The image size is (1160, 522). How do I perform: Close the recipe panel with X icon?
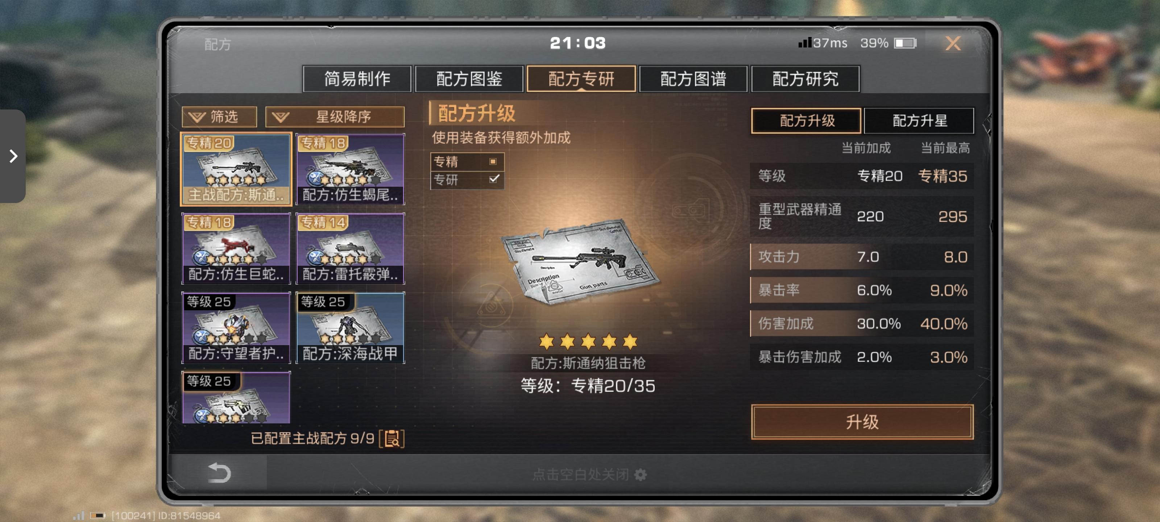coord(952,43)
